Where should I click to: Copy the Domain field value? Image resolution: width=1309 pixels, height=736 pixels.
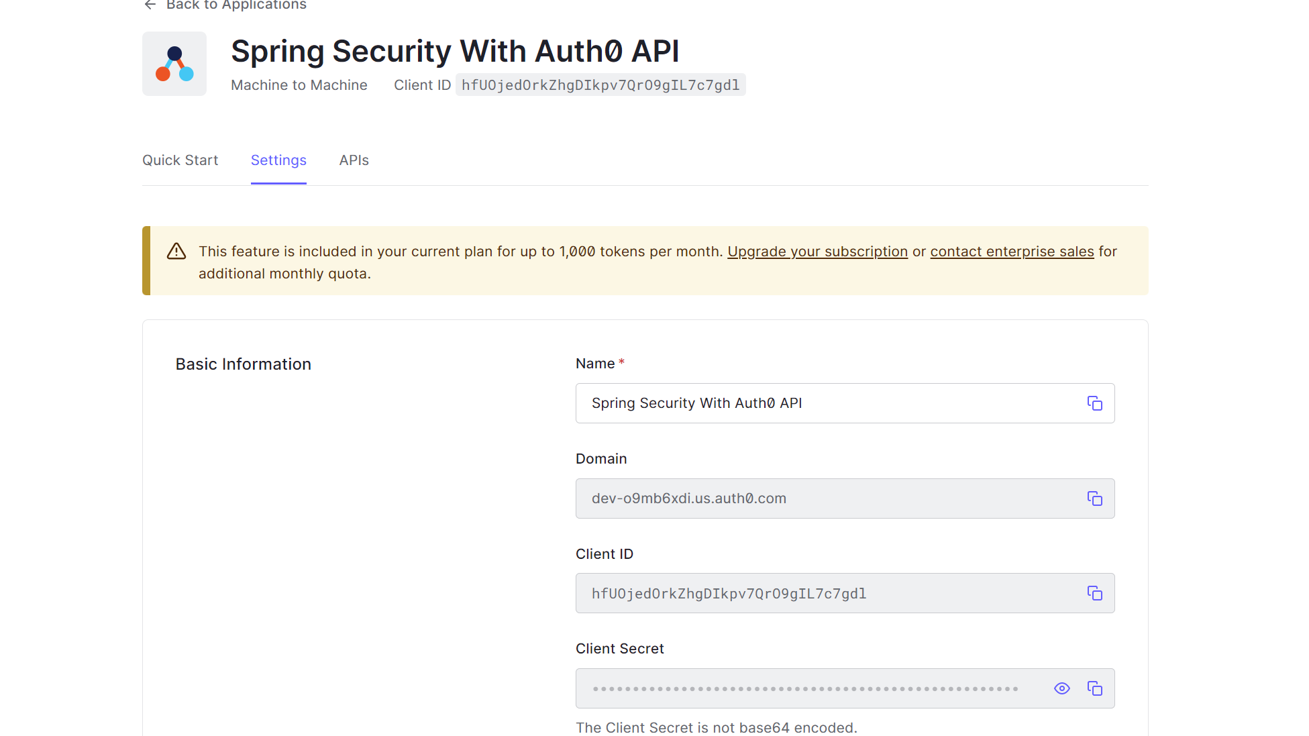point(1094,498)
